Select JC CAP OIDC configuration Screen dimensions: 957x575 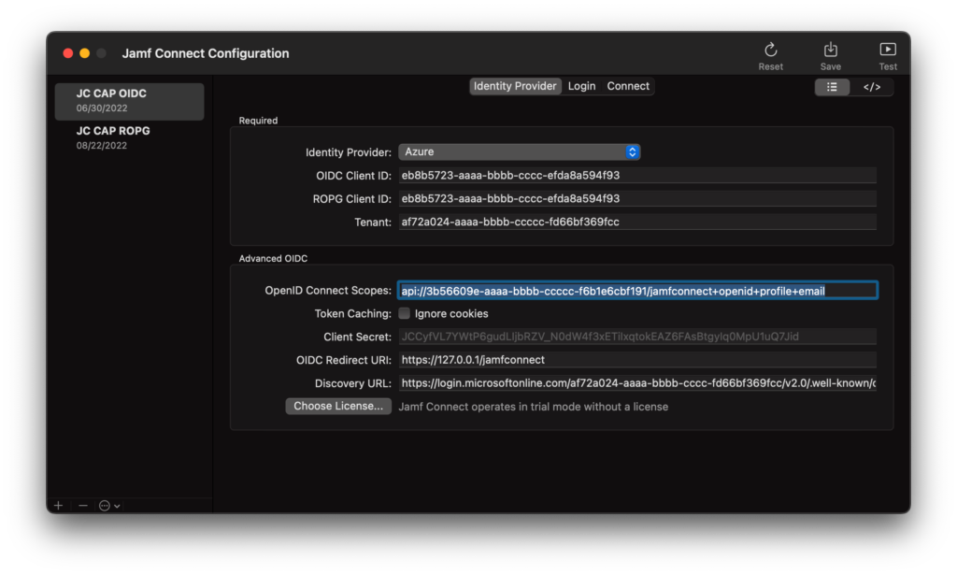pyautogui.click(x=129, y=101)
